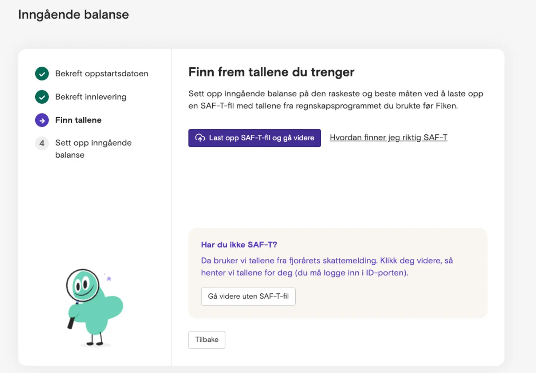The width and height of the screenshot is (536, 373).
Task: Click the Inngående balanse page title
Action: (74, 15)
